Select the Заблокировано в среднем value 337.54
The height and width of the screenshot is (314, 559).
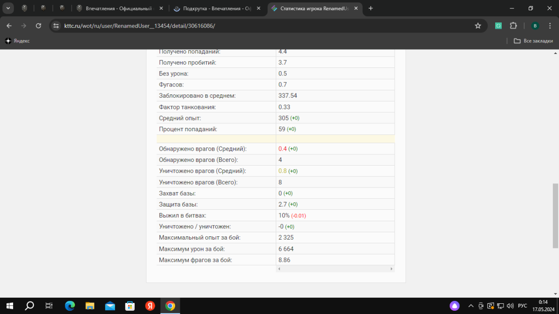pyautogui.click(x=288, y=96)
